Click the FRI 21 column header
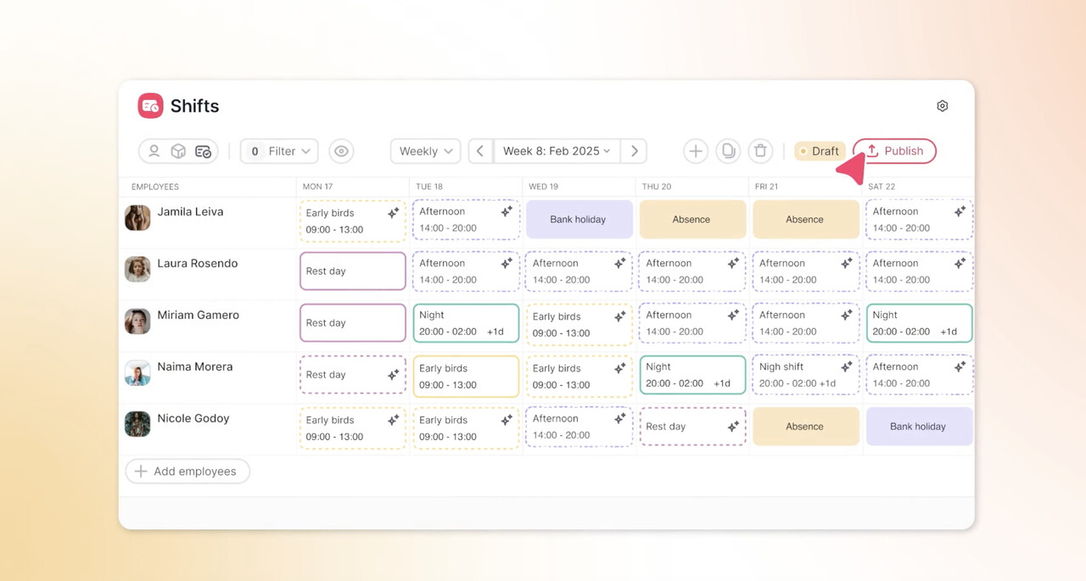 point(766,187)
